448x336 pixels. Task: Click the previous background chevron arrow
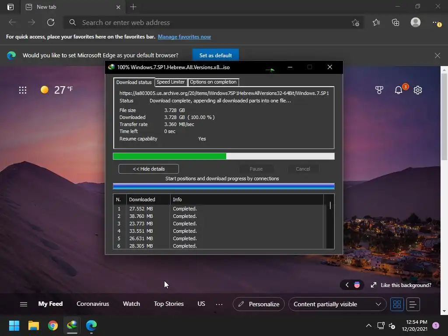(x=347, y=285)
